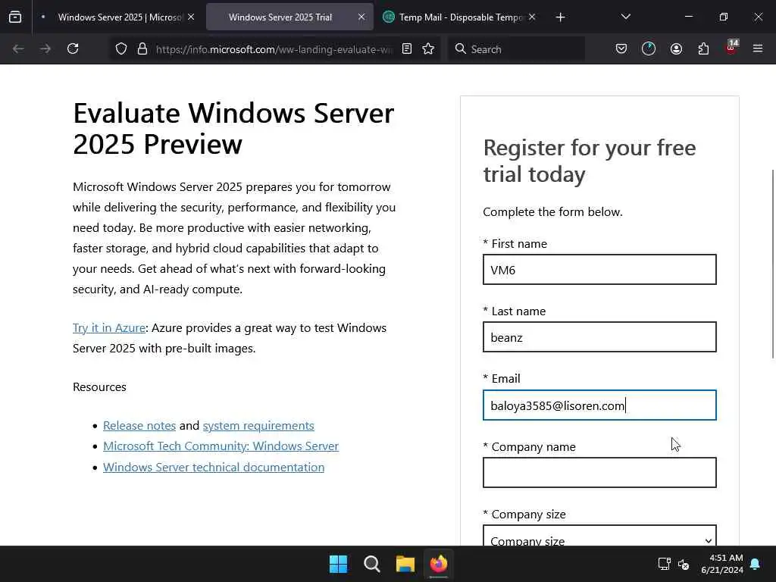Open muted volume tray icon
776x582 pixels.
[684, 564]
